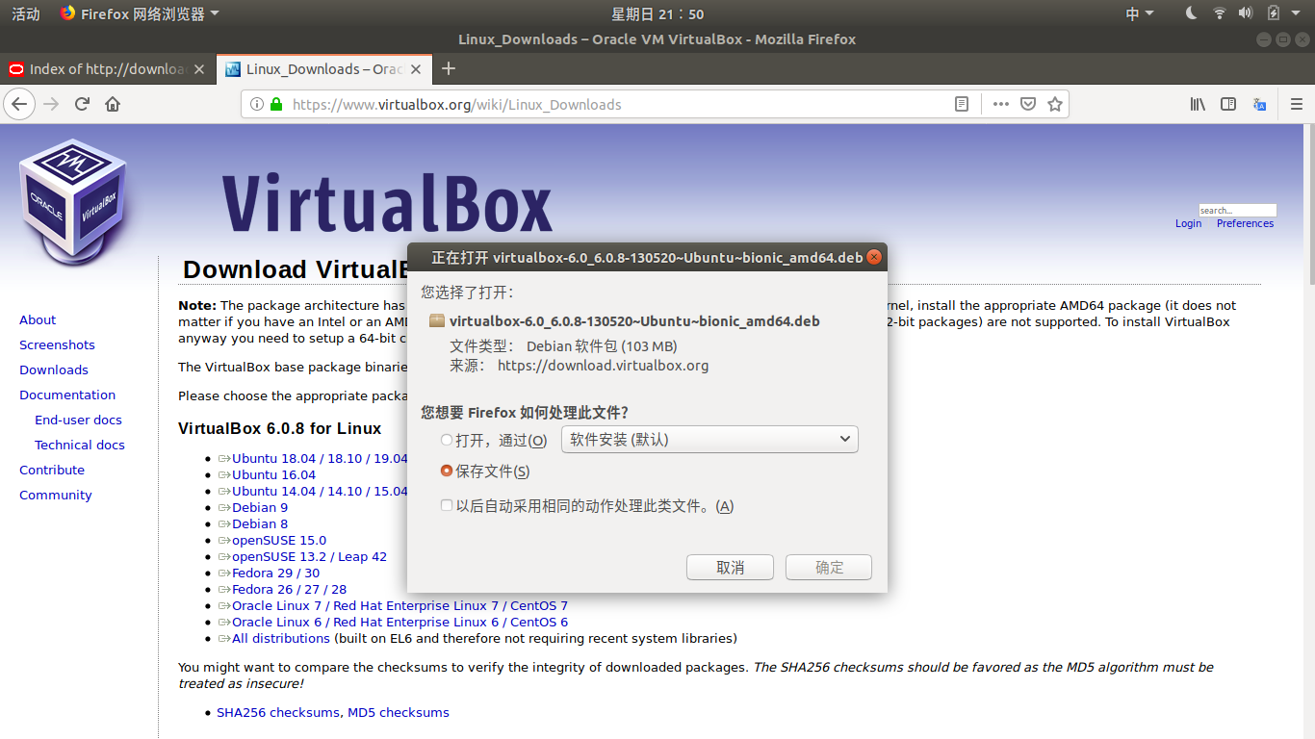Open the Wi-Fi indicator in top bar

pyautogui.click(x=1220, y=13)
